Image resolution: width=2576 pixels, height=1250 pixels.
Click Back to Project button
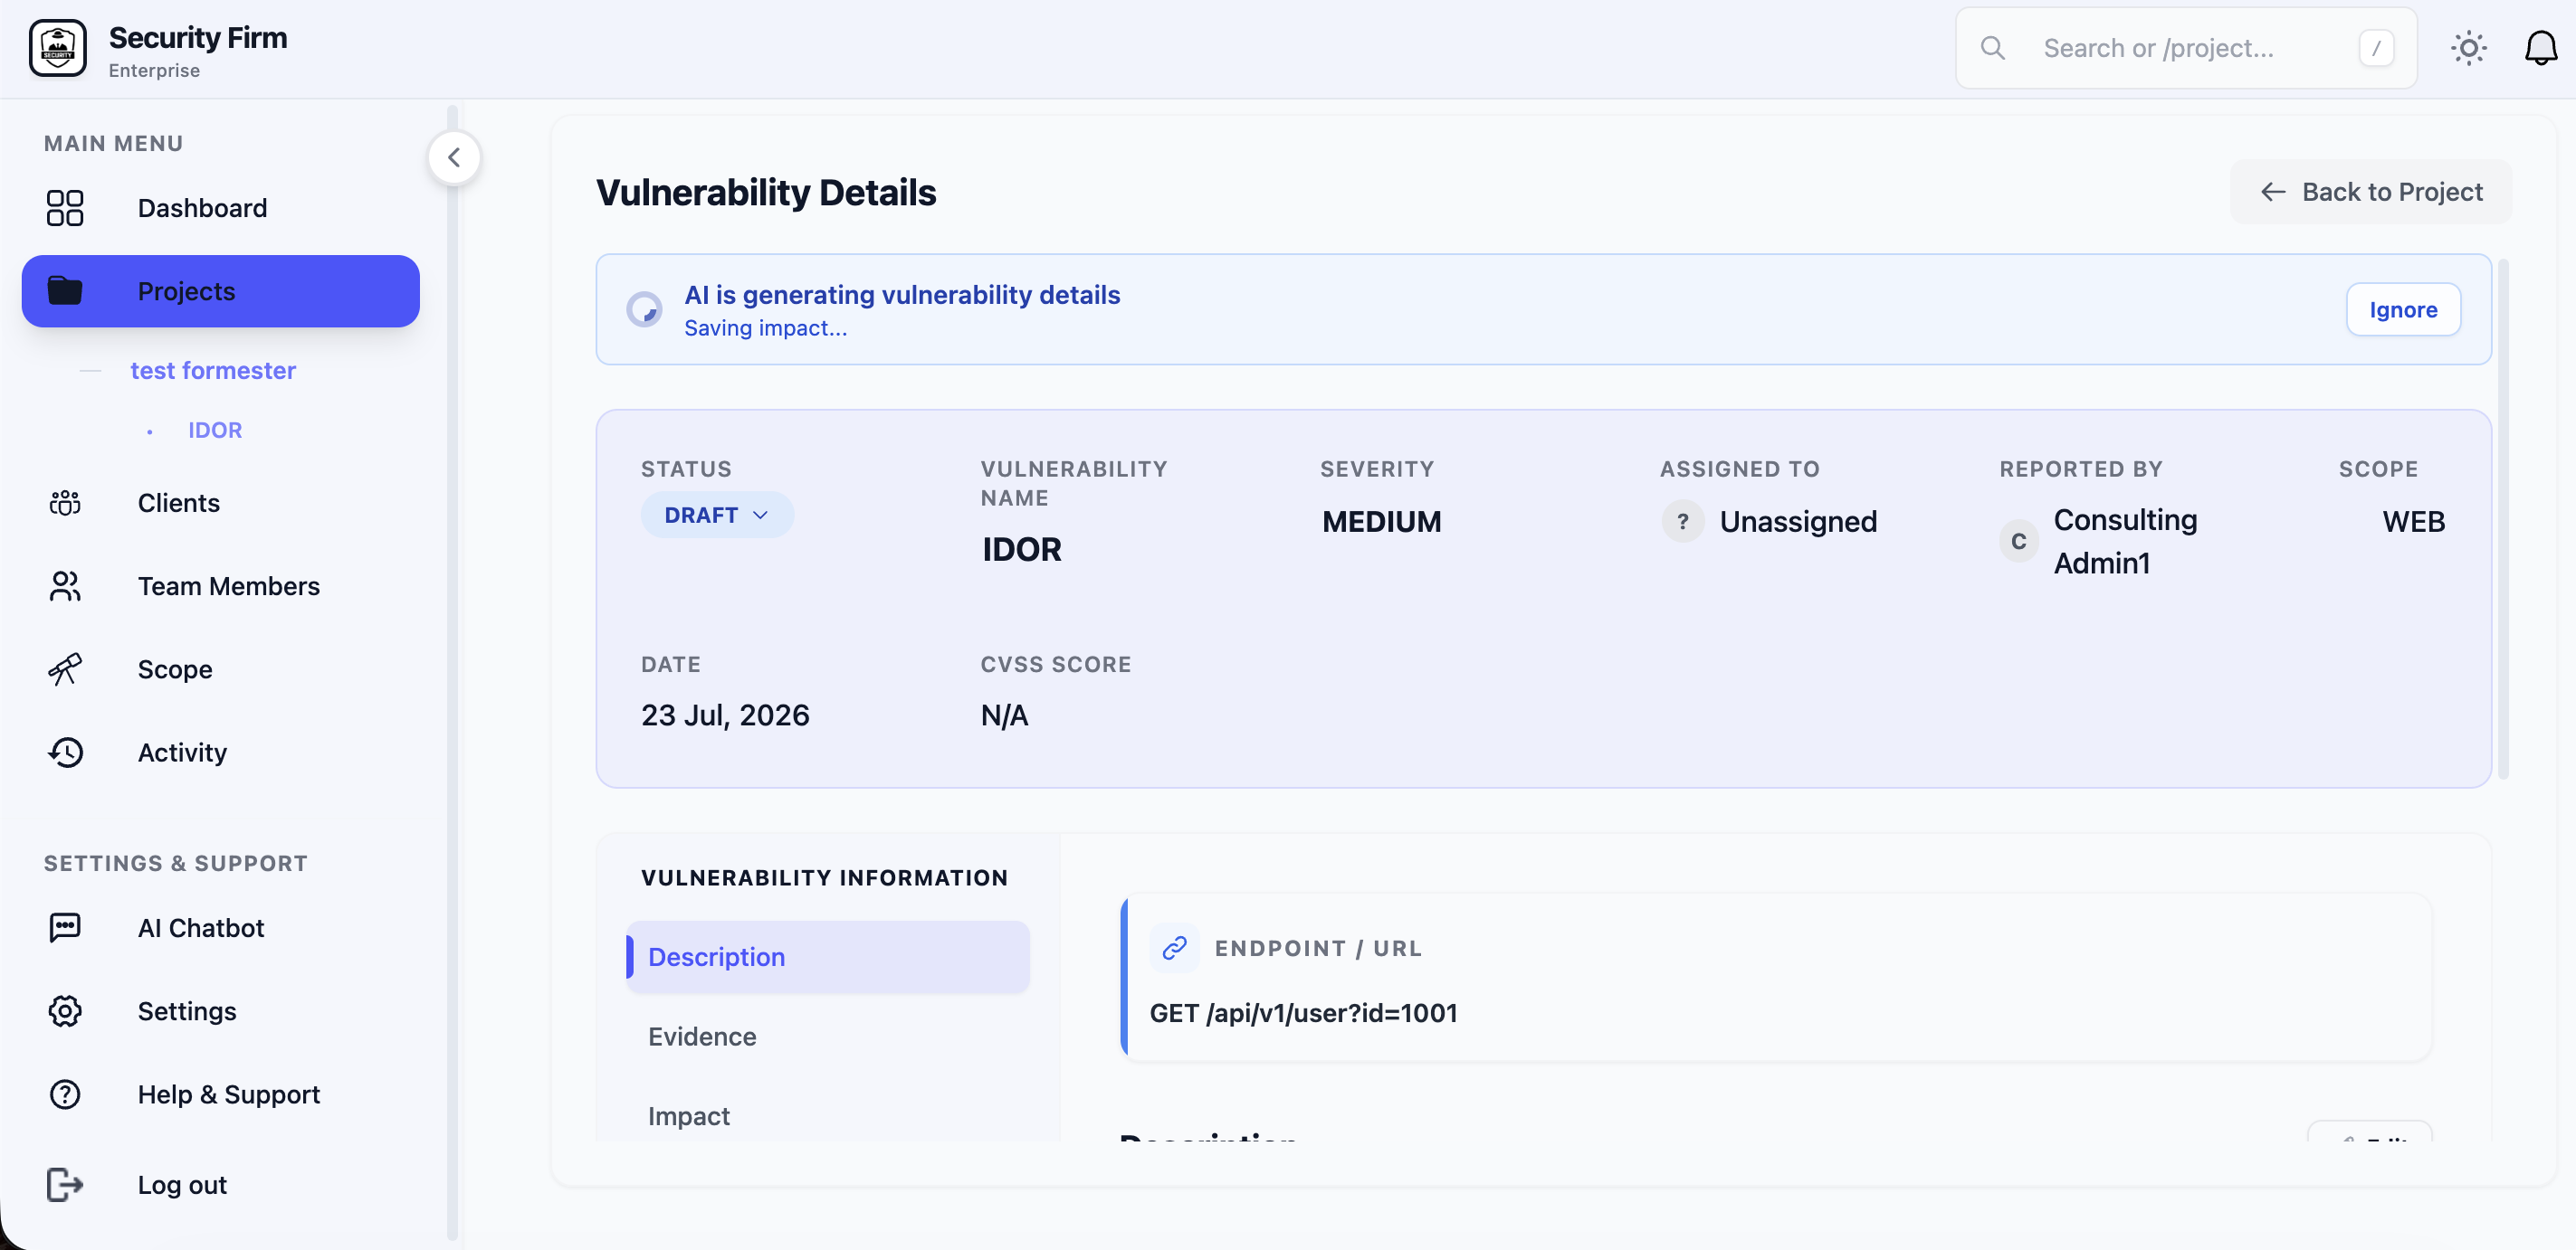[x=2370, y=191]
